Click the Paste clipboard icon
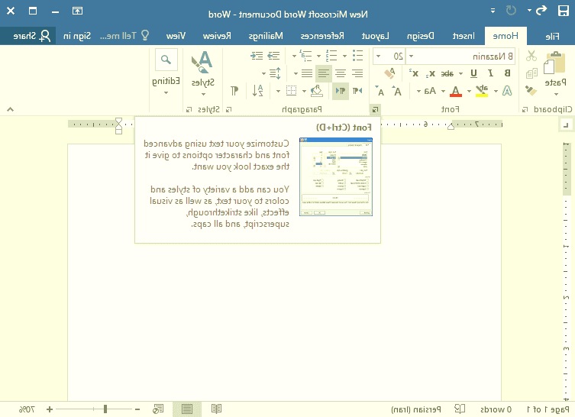This screenshot has width=575, height=417. click(x=554, y=63)
